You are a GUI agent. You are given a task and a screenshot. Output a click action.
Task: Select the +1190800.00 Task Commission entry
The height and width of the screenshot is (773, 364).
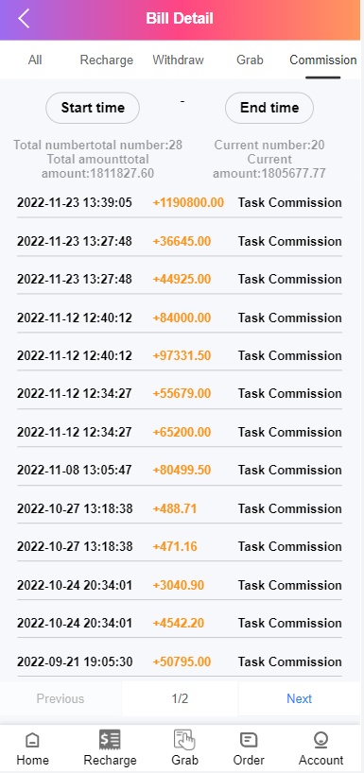tap(180, 203)
